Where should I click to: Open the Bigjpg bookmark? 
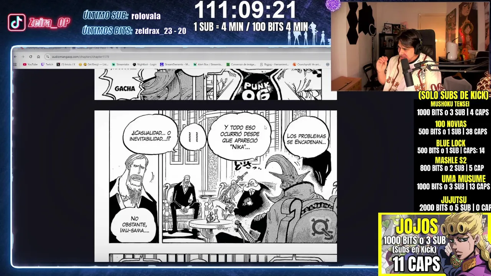click(274, 64)
